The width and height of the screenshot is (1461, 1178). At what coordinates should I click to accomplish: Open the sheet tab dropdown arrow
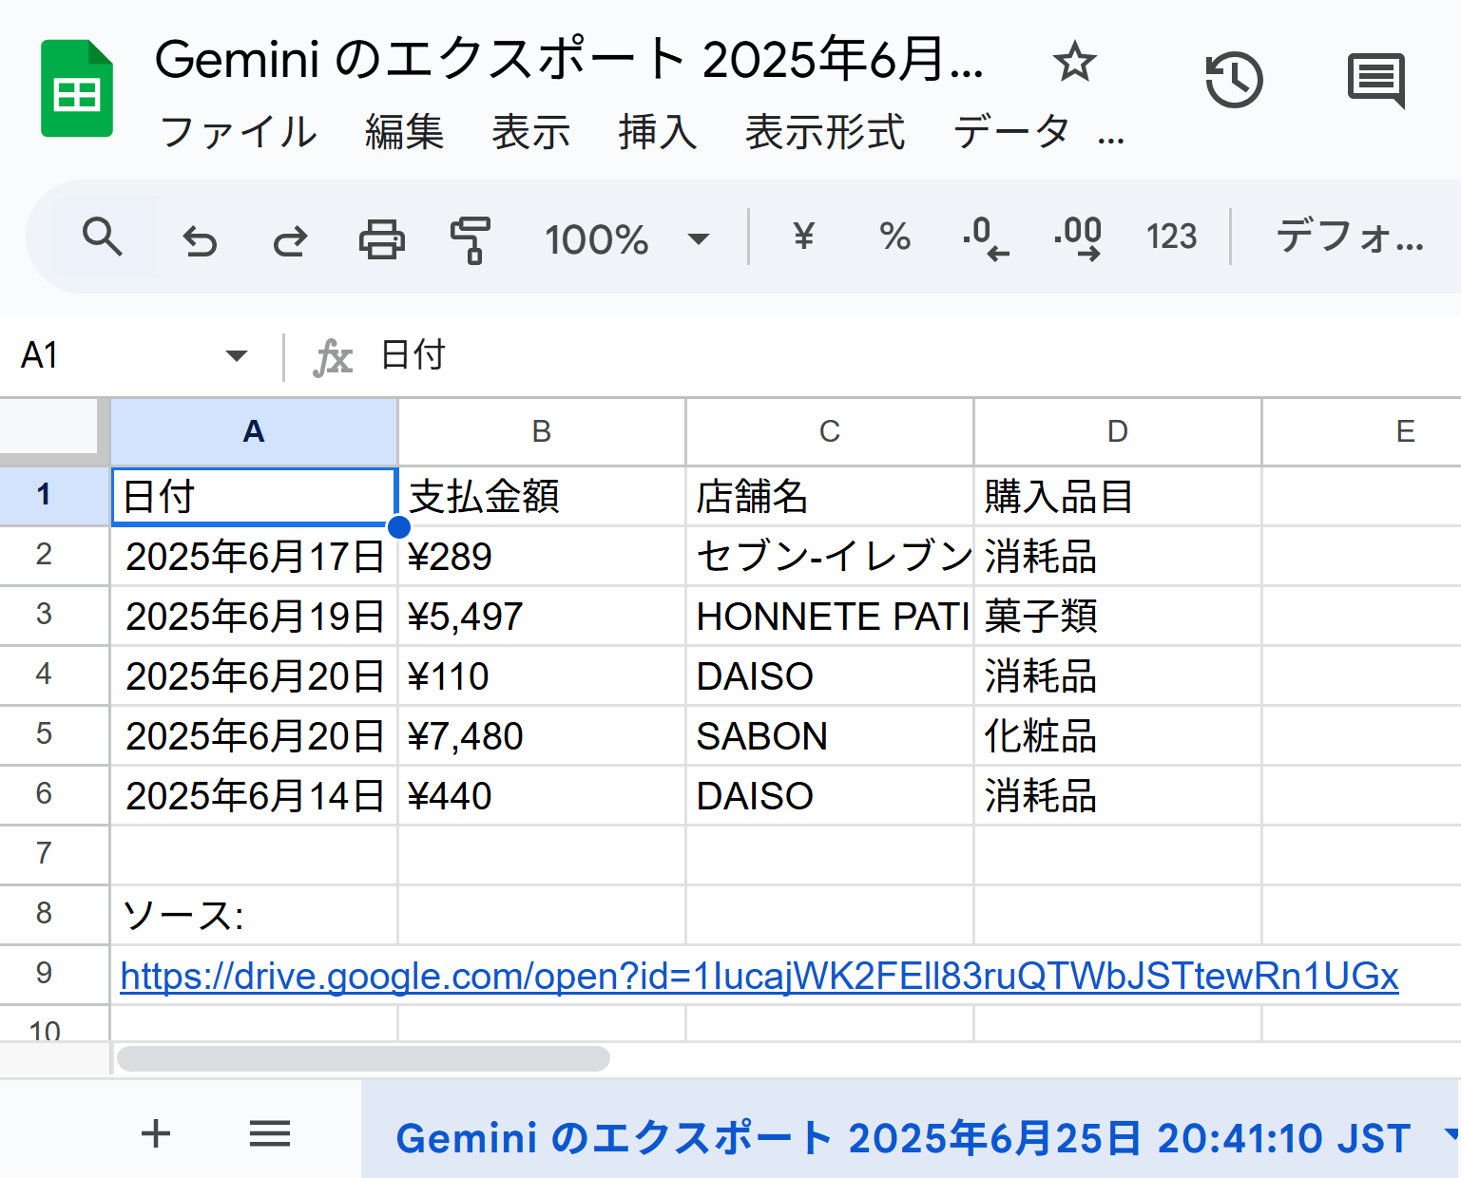pyautogui.click(x=1451, y=1132)
